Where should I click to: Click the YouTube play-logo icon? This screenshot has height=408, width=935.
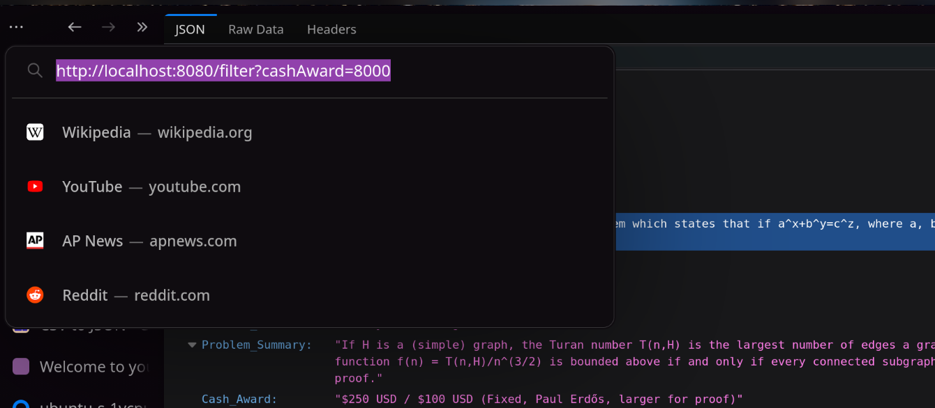tap(35, 187)
